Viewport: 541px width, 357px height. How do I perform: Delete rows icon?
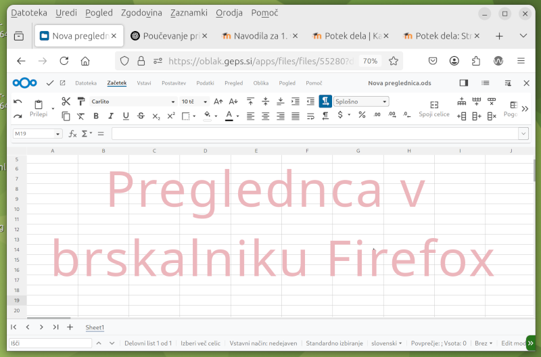point(492,101)
